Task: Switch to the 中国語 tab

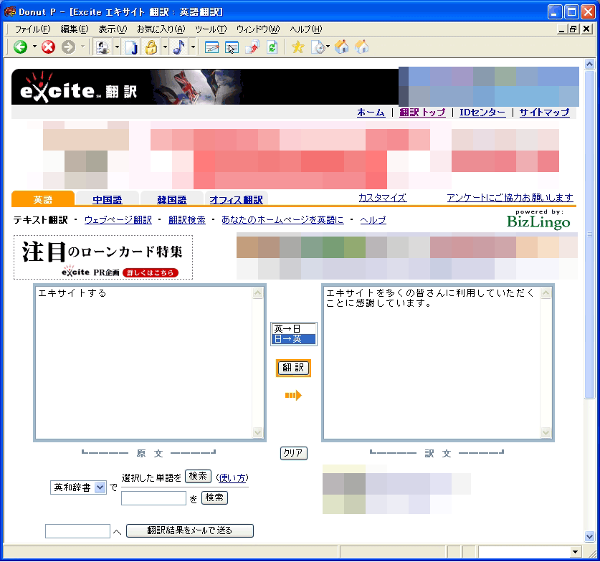Action: point(107,200)
